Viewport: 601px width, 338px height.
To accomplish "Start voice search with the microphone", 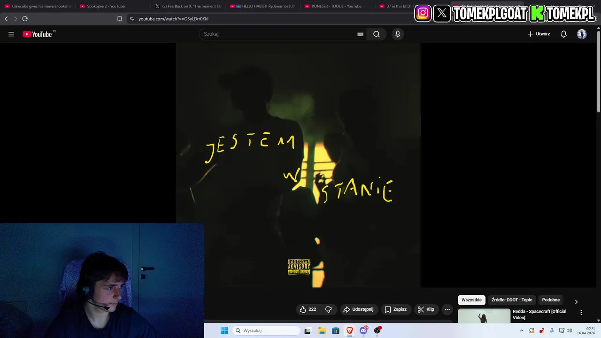I will (398, 34).
